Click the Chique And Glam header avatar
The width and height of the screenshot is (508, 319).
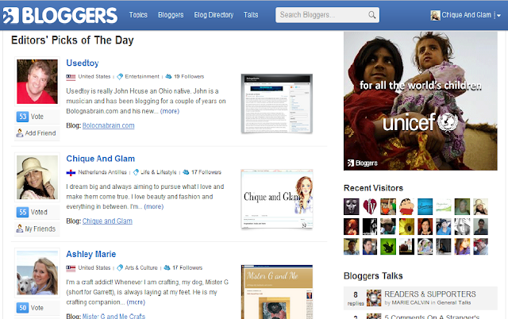pos(435,15)
